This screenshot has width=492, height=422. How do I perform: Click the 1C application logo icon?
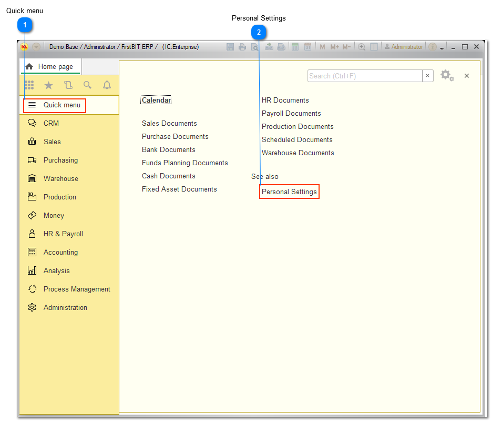[24, 47]
